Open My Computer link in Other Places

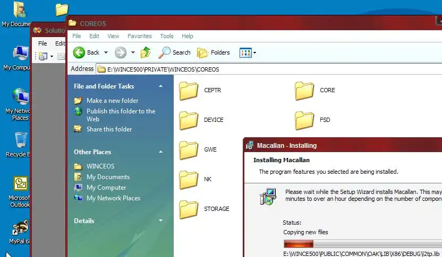pyautogui.click(x=106, y=188)
